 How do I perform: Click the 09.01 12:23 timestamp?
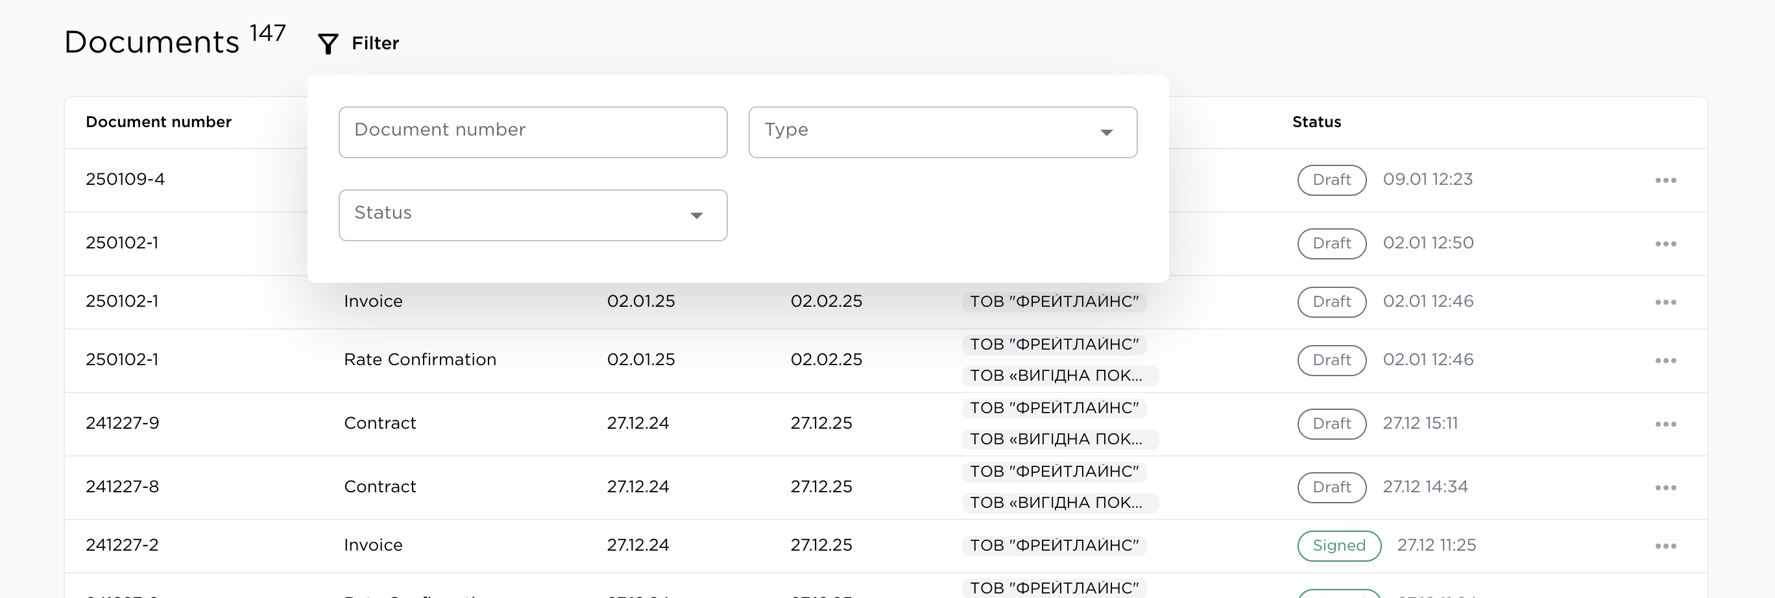[1428, 179]
